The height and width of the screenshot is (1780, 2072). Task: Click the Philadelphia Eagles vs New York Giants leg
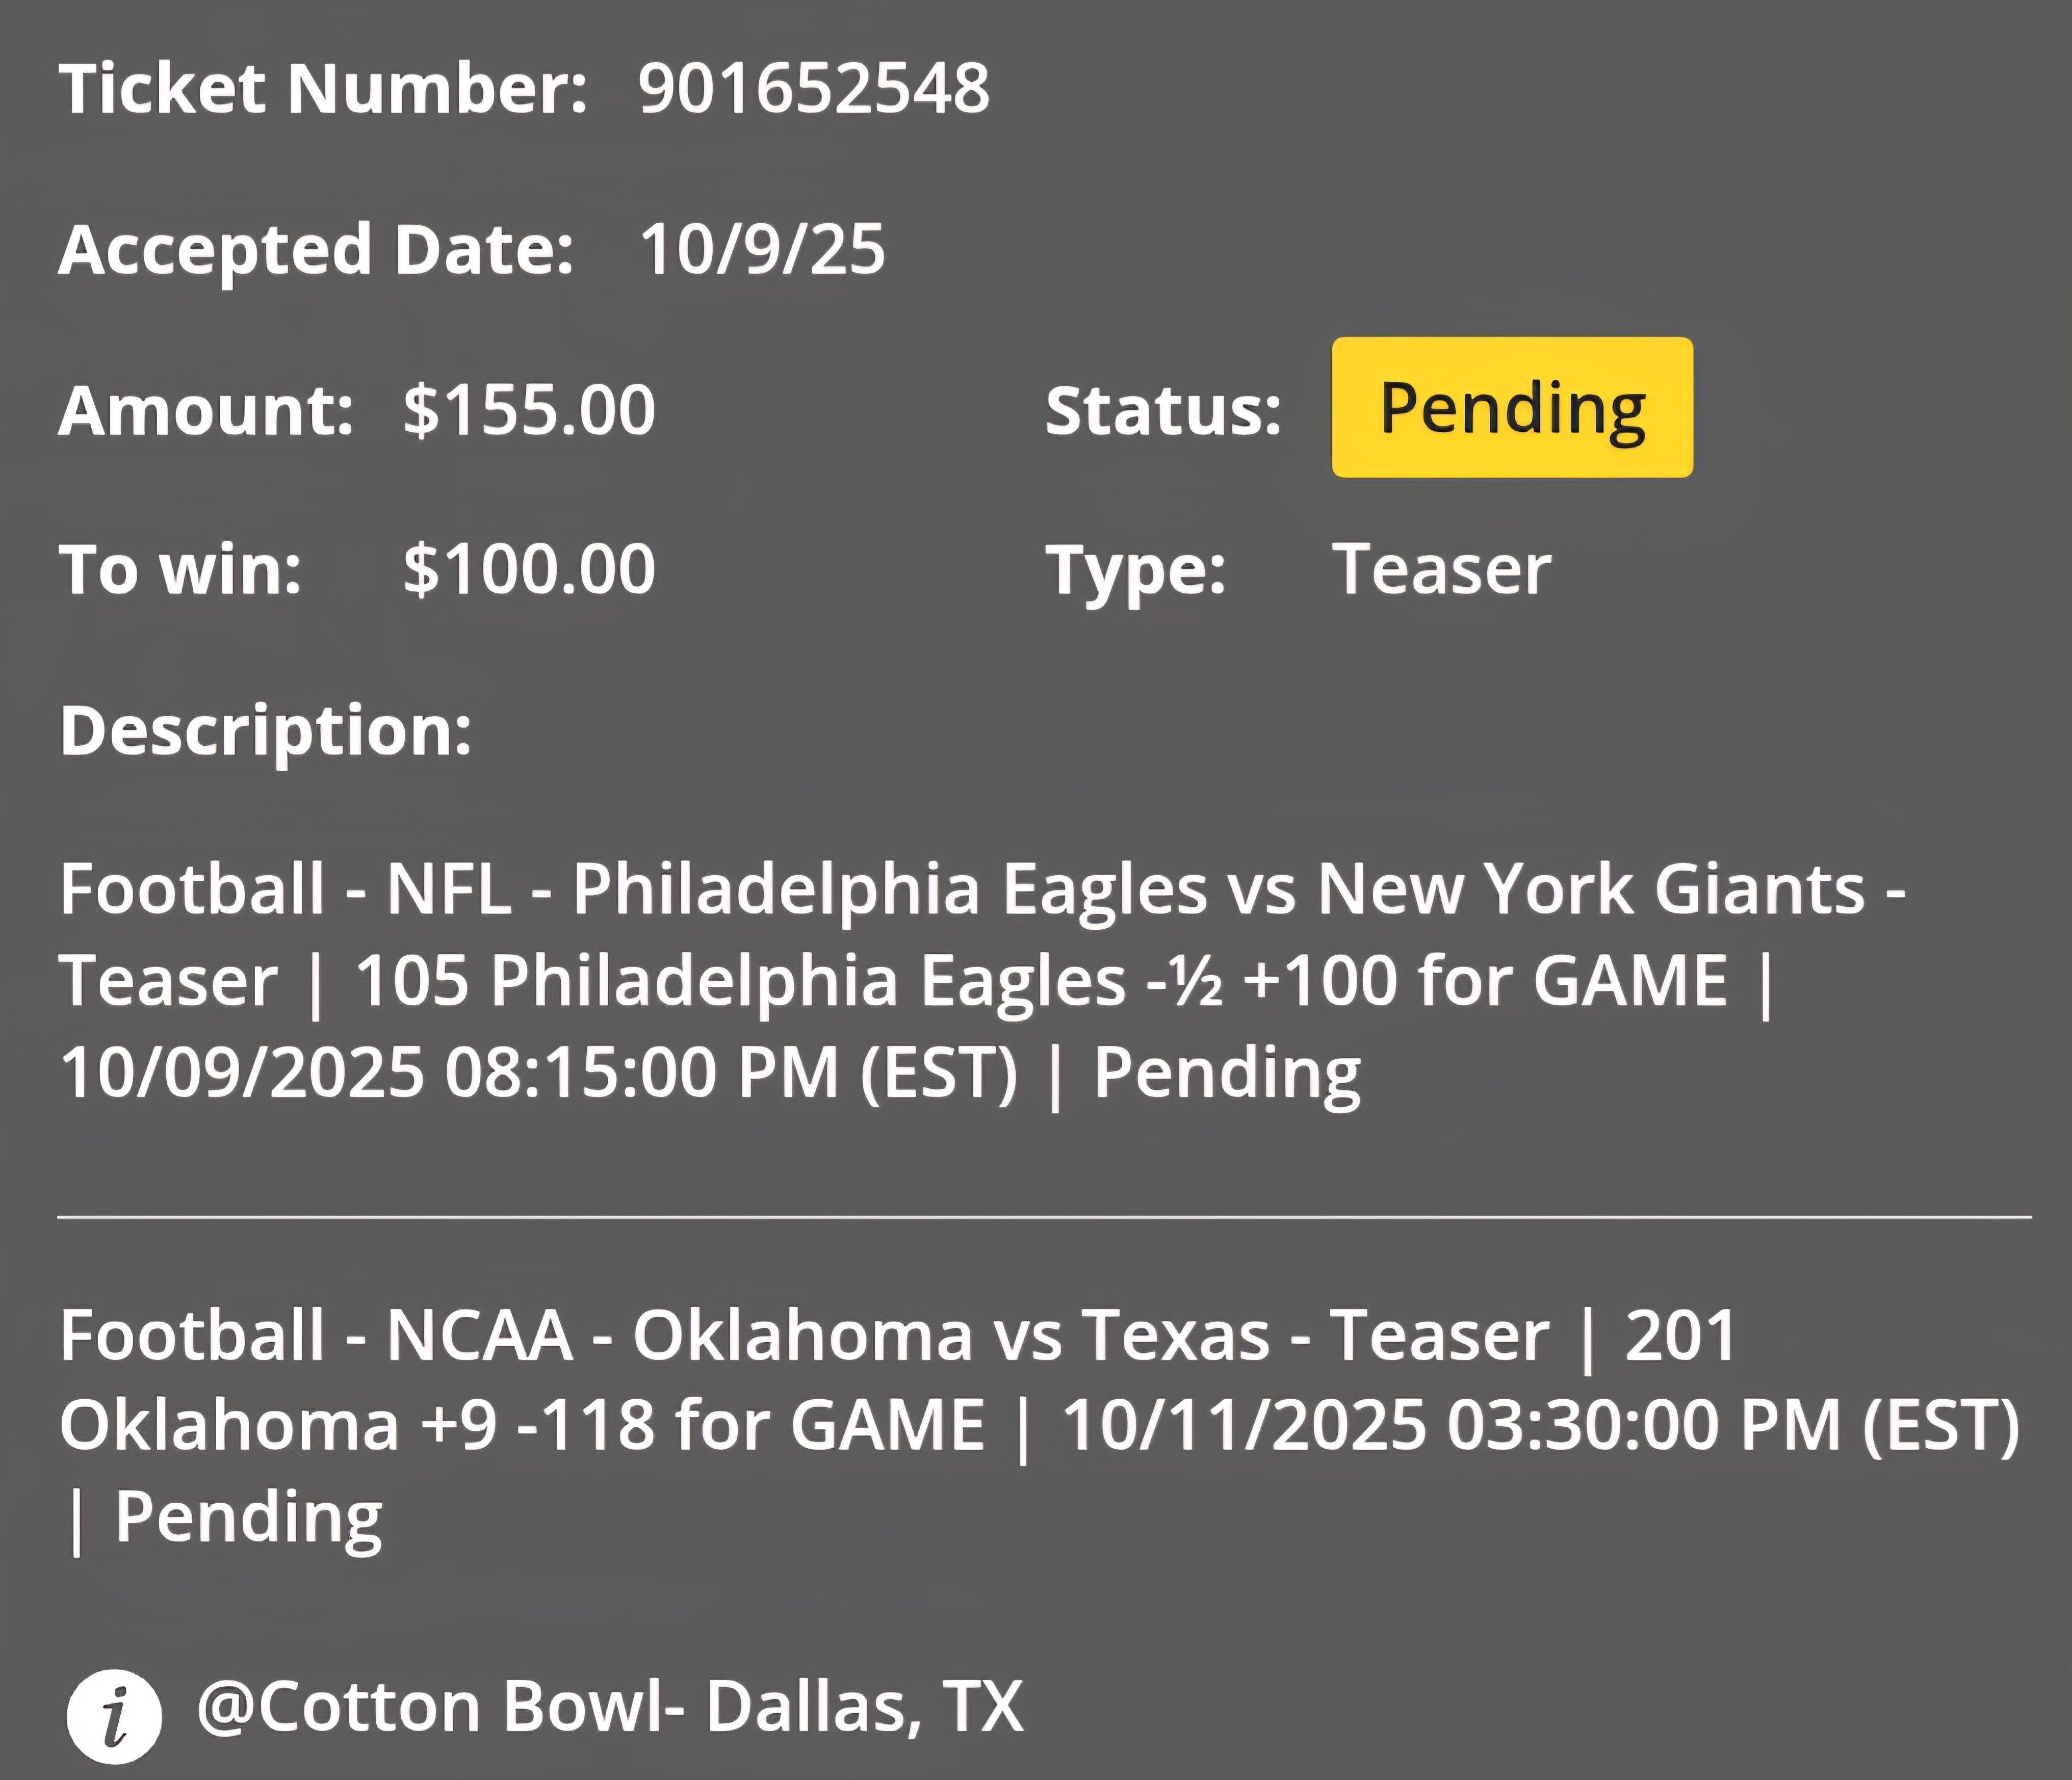[984, 981]
